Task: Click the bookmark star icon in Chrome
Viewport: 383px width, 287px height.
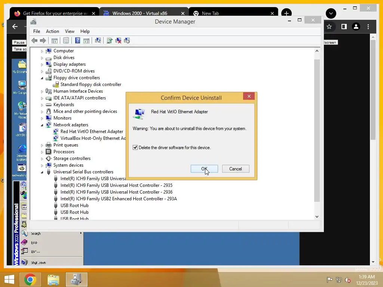Action: pyautogui.click(x=329, y=27)
